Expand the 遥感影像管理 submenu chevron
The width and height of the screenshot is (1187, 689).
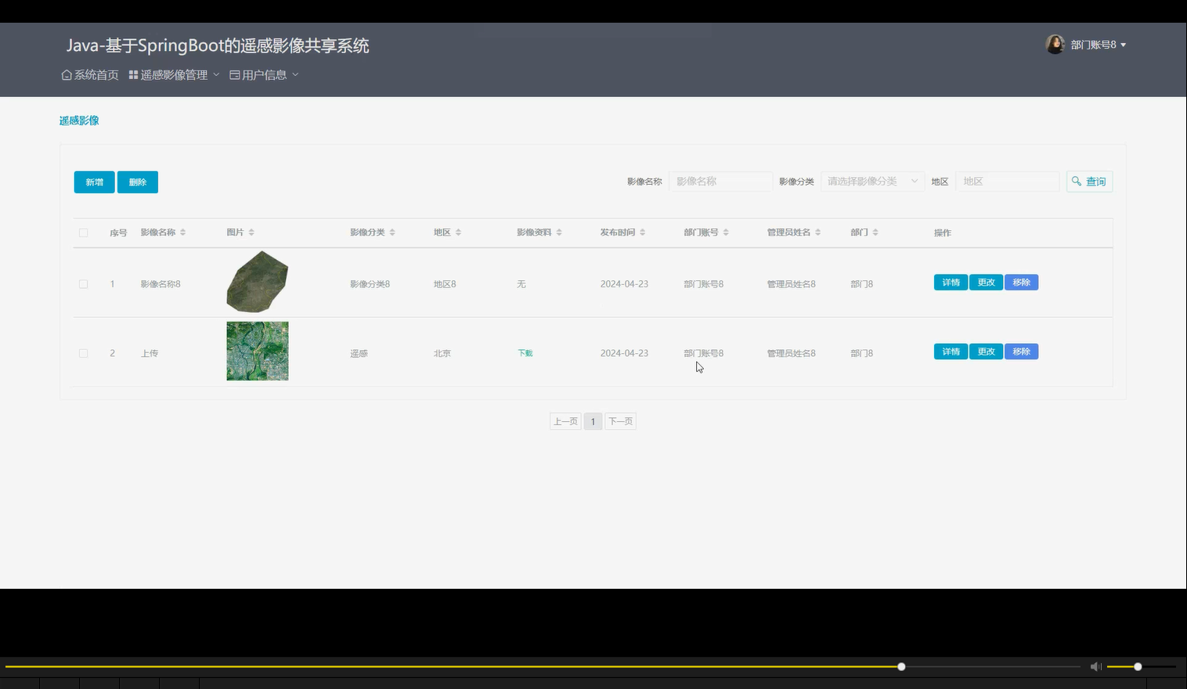click(x=217, y=74)
